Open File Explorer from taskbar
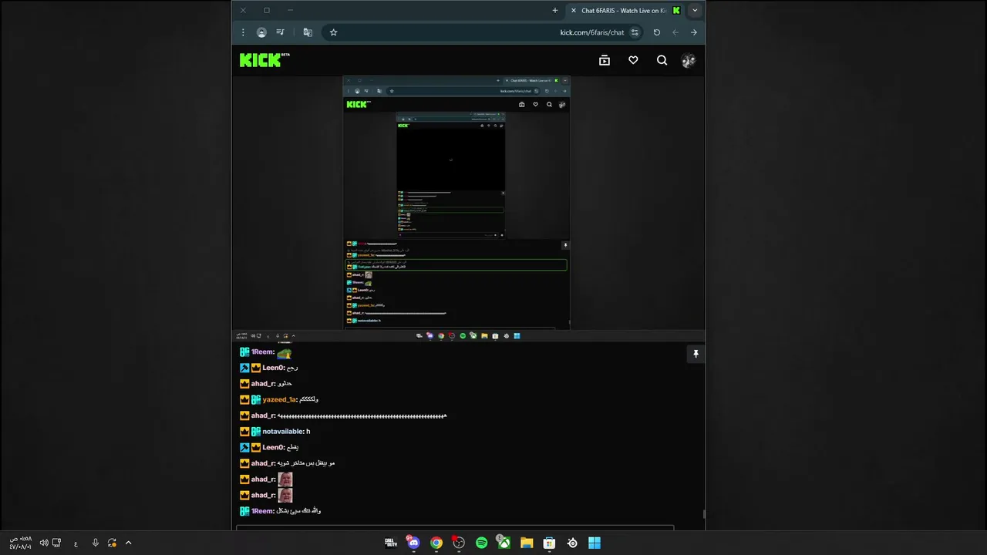The height and width of the screenshot is (555, 987). (527, 543)
